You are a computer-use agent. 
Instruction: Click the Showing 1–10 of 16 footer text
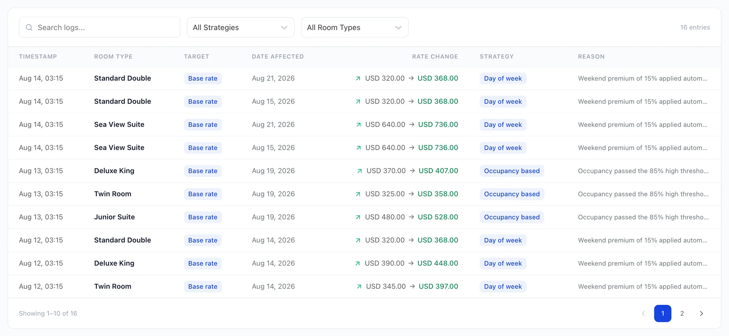coord(48,313)
